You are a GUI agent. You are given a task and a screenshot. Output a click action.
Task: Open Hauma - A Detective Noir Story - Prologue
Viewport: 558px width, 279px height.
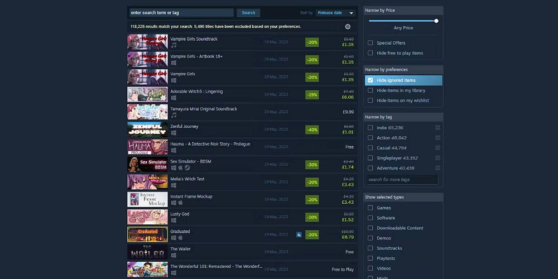242,147
